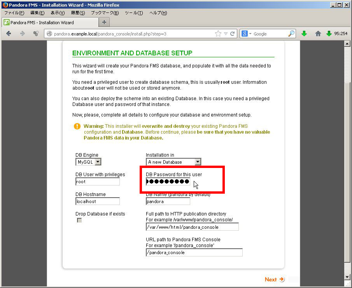352x288 pixels.
Task: Open the bookmark star dropdown arrow
Action: pos(226,34)
